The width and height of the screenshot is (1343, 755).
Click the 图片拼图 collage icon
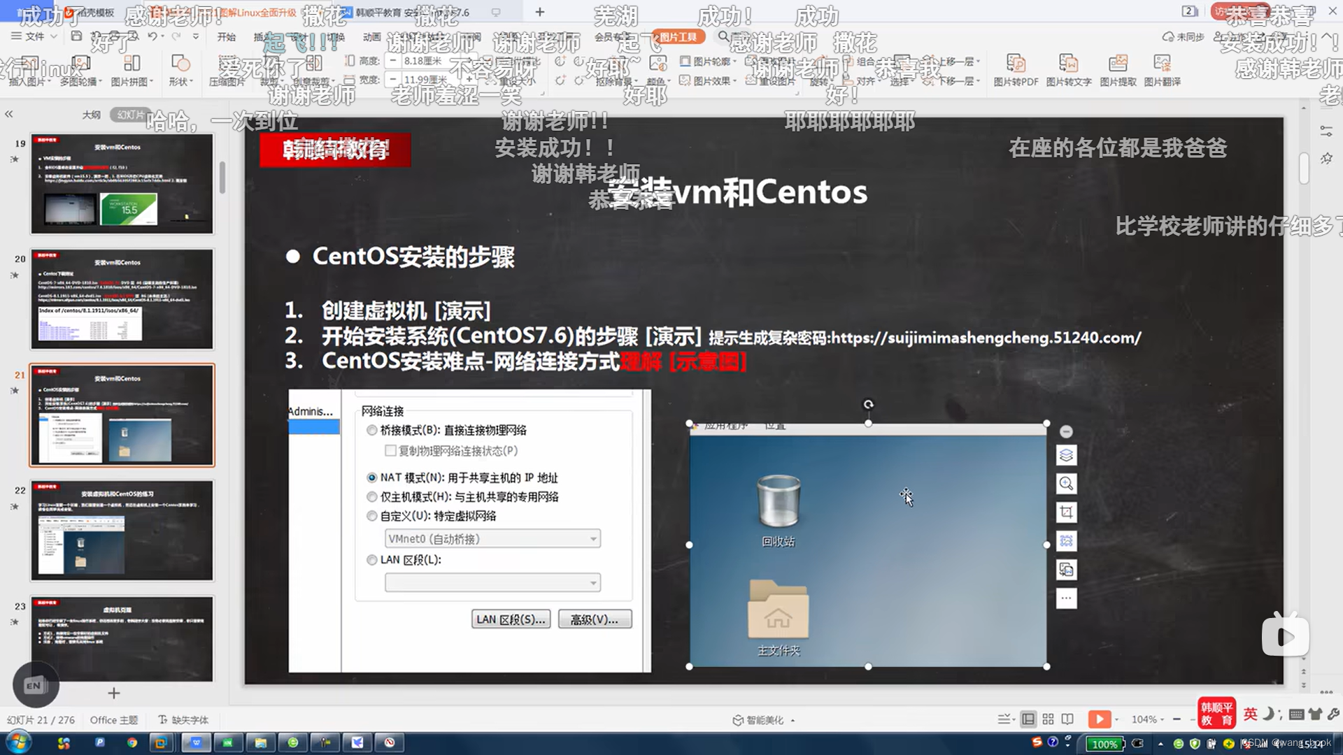coord(132,64)
